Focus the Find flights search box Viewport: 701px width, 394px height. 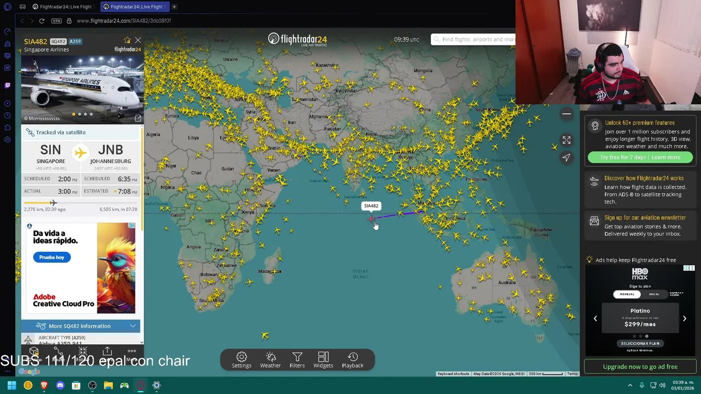(x=474, y=39)
